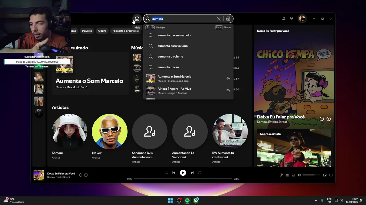The height and width of the screenshot is (205, 366).
Task: Skip to previous track
Action: point(174,173)
